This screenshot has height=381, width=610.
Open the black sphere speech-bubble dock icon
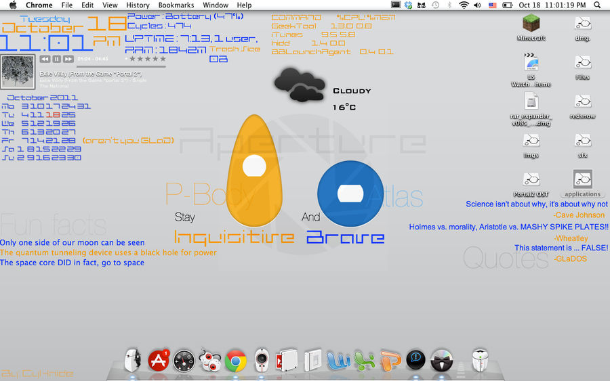click(415, 360)
